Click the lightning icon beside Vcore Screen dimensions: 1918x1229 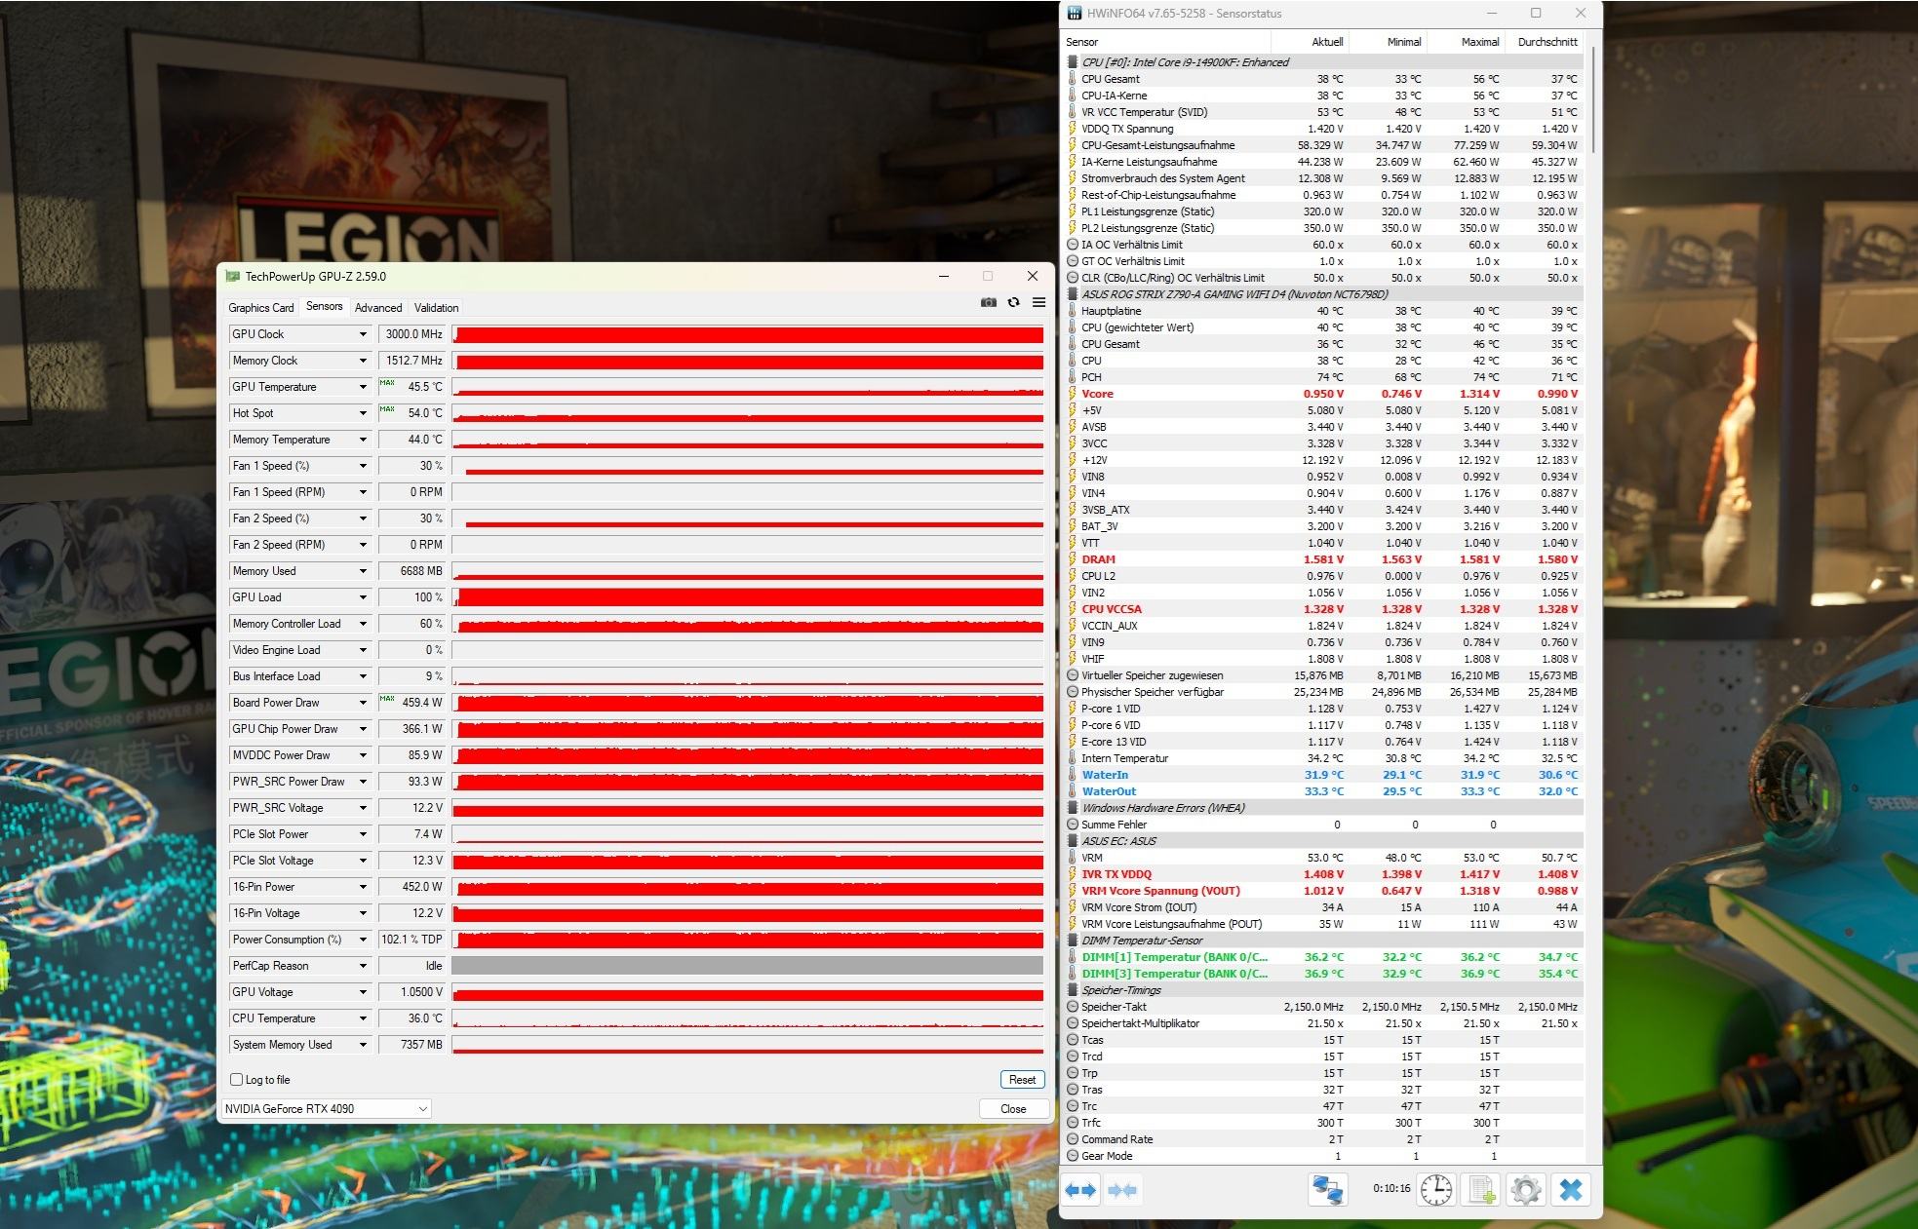(x=1073, y=394)
